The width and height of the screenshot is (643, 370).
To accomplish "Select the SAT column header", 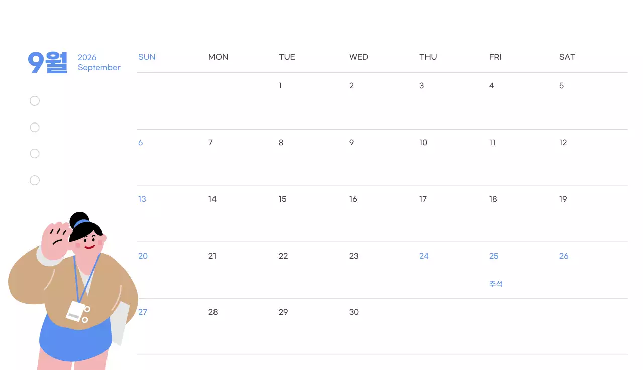I will (x=567, y=57).
